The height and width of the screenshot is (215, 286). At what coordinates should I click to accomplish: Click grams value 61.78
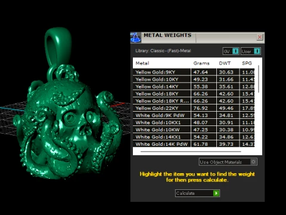pyautogui.click(x=201, y=144)
